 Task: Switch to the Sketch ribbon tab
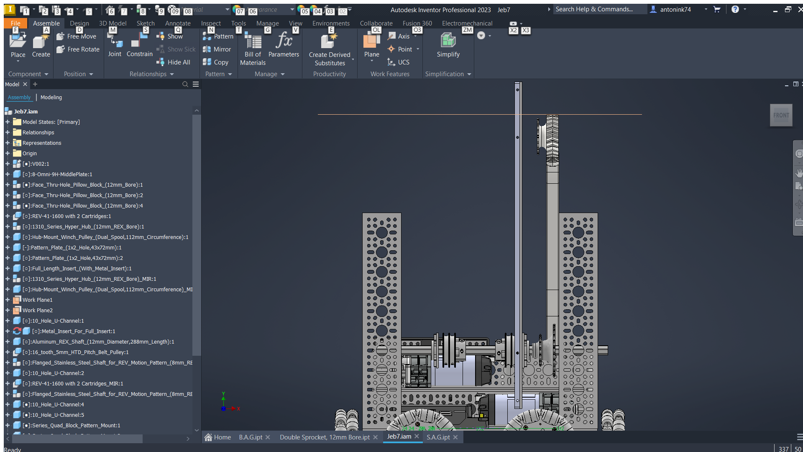click(146, 23)
